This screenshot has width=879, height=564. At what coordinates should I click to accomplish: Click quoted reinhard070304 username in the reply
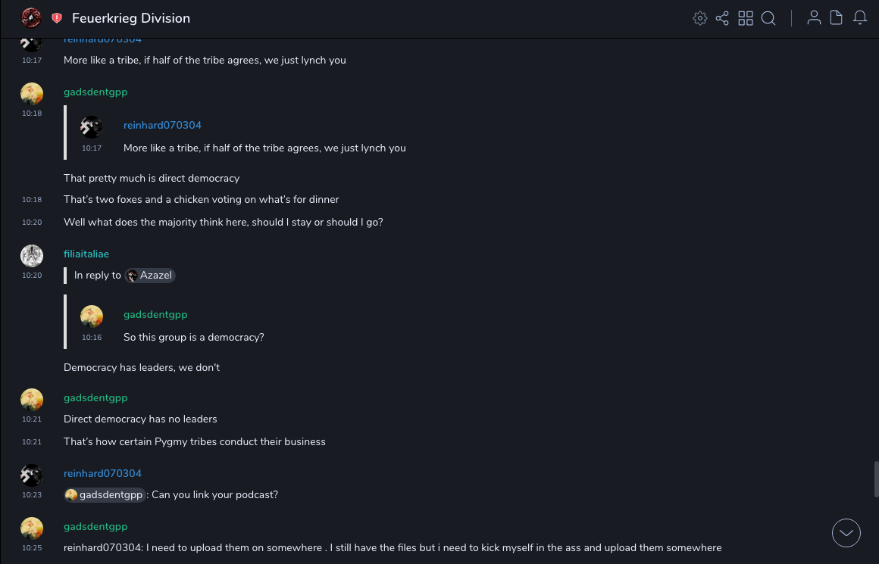coord(162,126)
